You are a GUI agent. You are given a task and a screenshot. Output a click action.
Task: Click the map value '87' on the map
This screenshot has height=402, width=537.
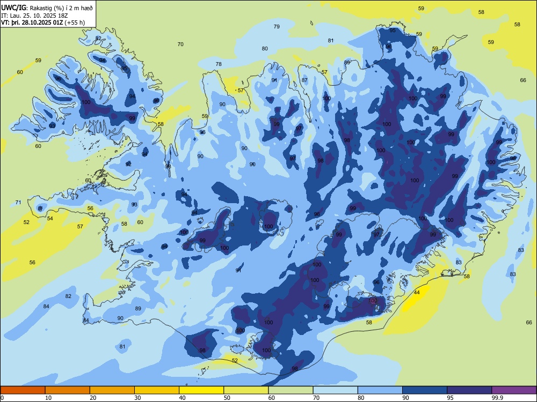pos(304,80)
